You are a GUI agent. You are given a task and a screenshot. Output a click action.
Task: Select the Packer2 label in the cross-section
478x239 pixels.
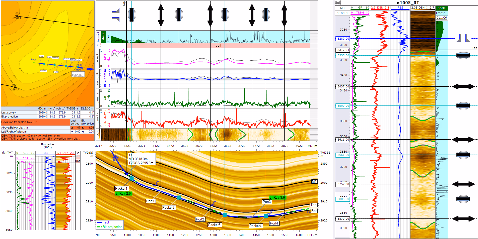(x=168, y=207)
